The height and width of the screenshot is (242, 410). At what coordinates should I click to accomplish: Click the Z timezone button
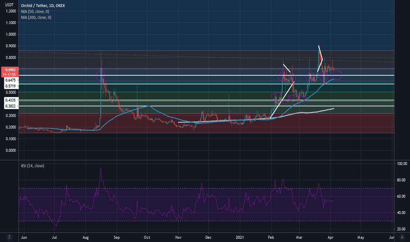[x=9, y=237]
